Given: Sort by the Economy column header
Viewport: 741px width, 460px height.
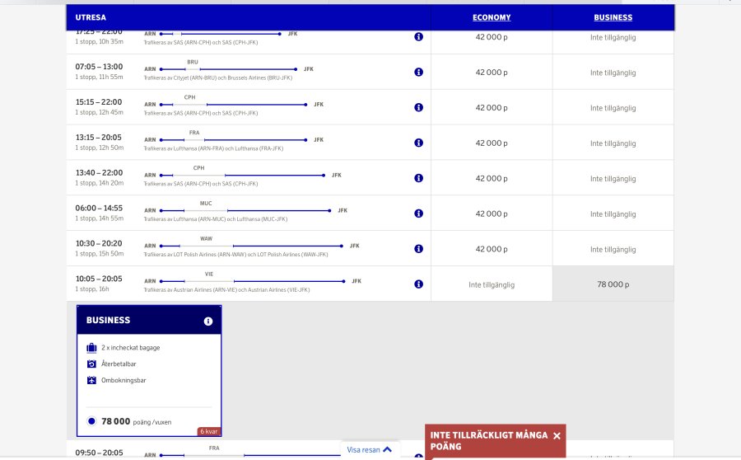Looking at the screenshot, I should (x=492, y=17).
